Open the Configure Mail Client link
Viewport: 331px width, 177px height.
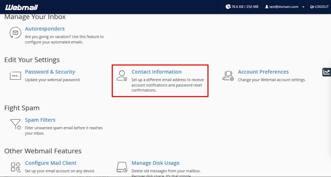click(x=51, y=163)
